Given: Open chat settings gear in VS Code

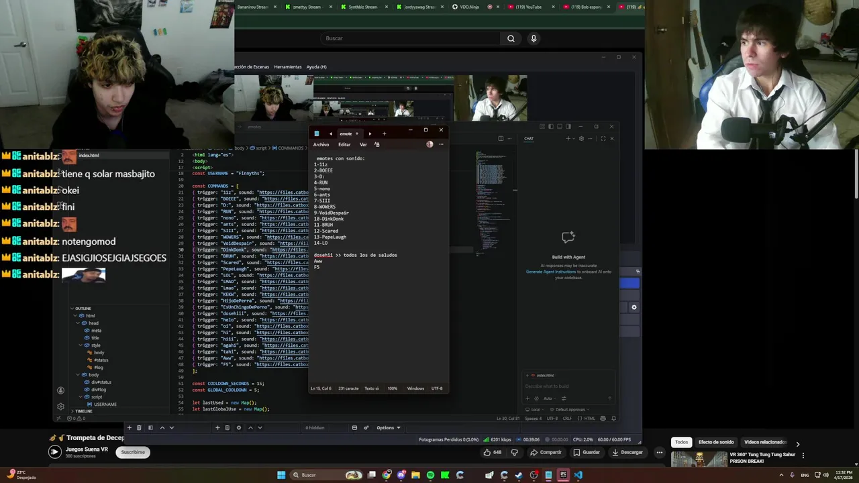Looking at the screenshot, I should pyautogui.click(x=581, y=139).
